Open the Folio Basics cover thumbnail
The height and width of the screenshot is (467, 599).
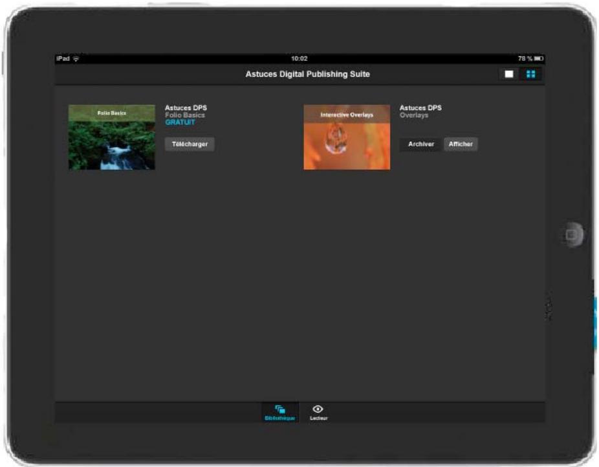pyautogui.click(x=112, y=137)
